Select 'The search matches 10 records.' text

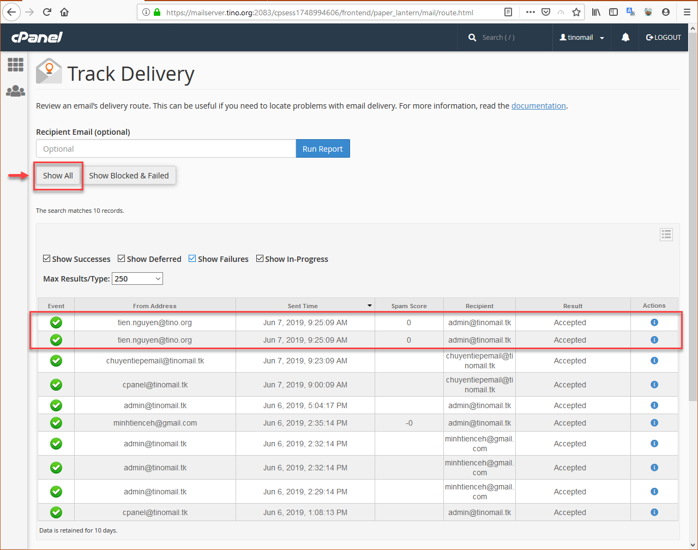[80, 211]
